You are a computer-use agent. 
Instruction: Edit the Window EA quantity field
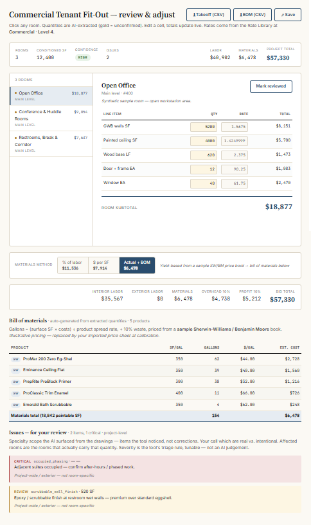[204, 183]
